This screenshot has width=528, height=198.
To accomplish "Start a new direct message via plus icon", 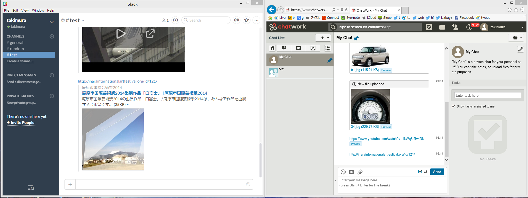I will tap(52, 75).
